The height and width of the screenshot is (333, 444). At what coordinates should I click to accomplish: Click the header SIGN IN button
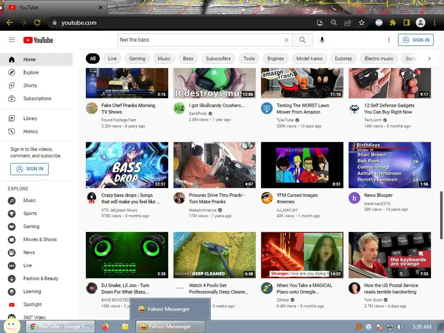pyautogui.click(x=416, y=40)
